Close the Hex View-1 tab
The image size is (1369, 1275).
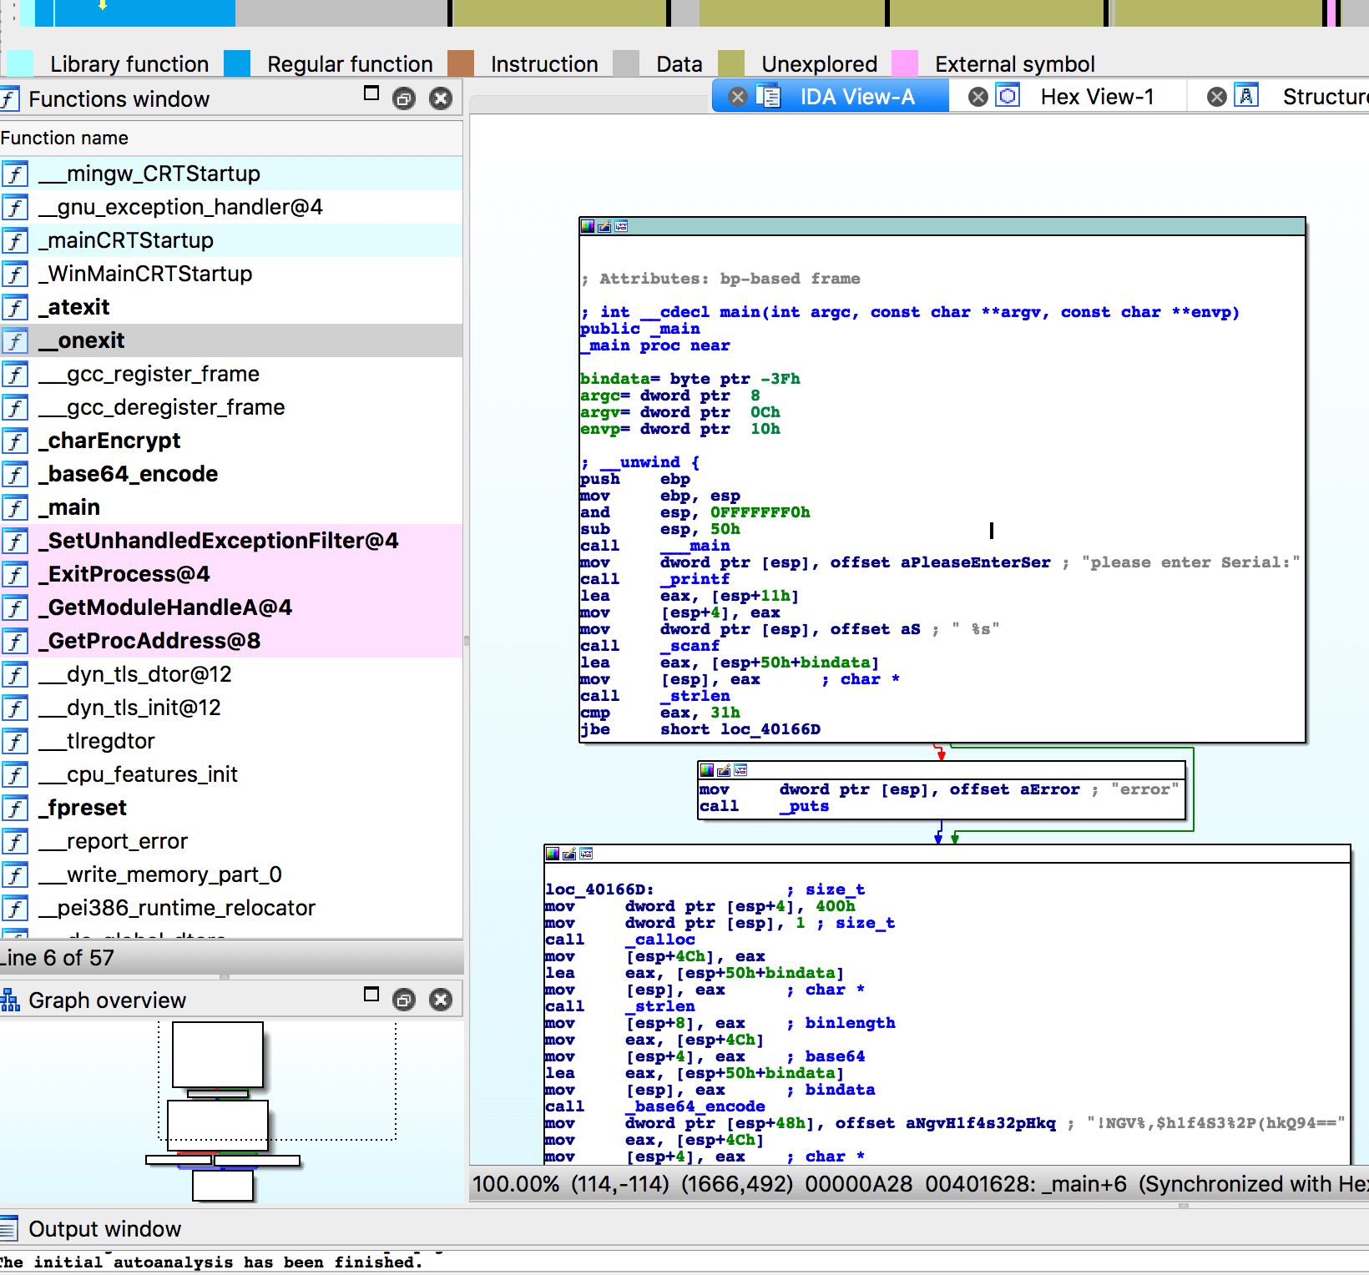(x=977, y=97)
